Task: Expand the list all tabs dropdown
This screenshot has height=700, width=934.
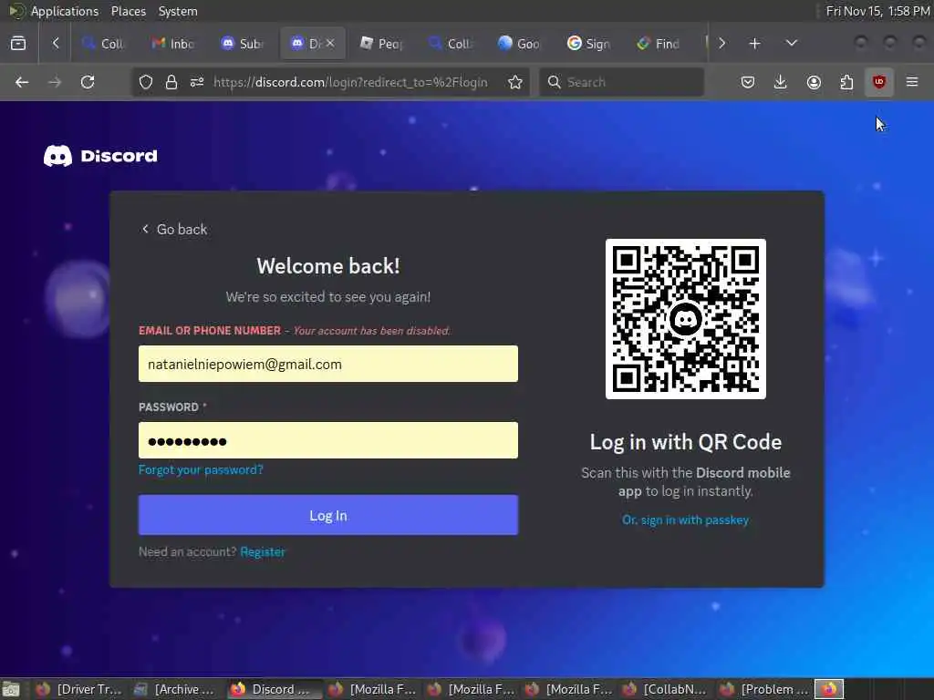Action: click(791, 44)
